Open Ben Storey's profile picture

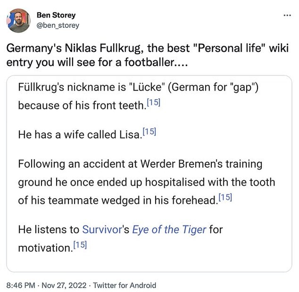point(19,20)
